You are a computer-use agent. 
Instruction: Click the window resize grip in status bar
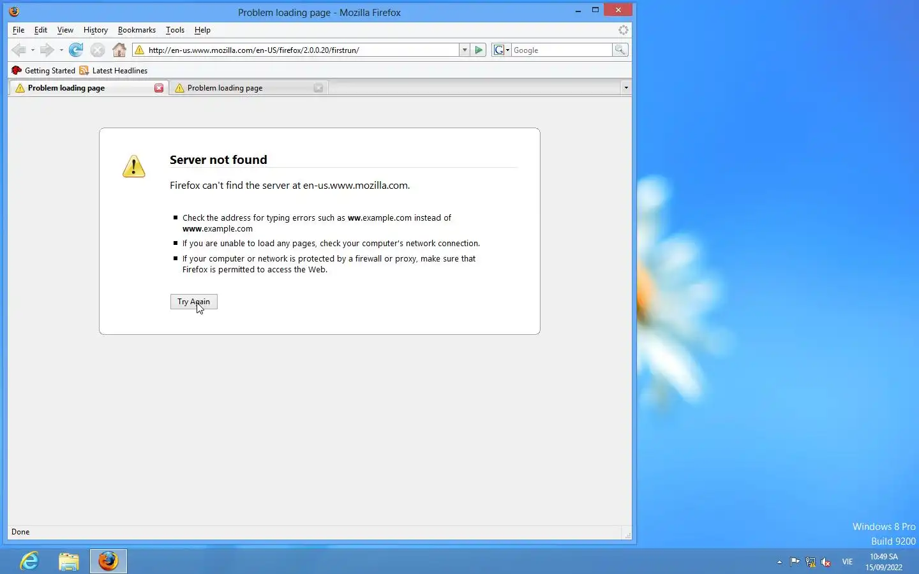pos(627,536)
